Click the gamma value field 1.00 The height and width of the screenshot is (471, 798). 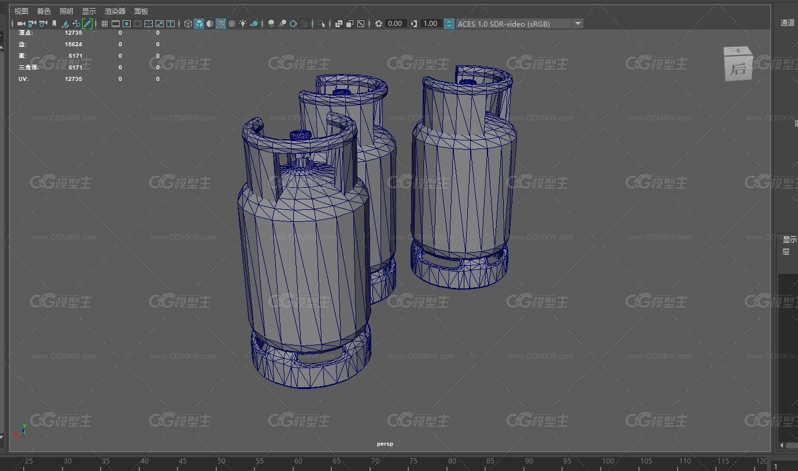coord(431,24)
